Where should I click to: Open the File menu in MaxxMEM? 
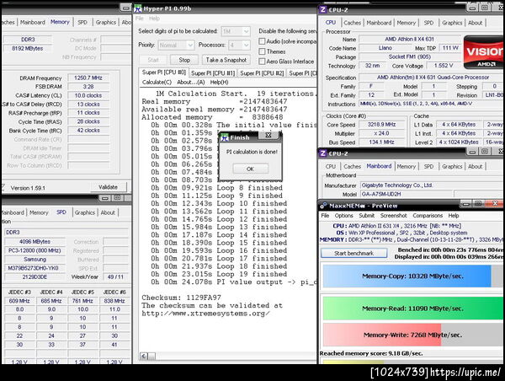tap(325, 216)
